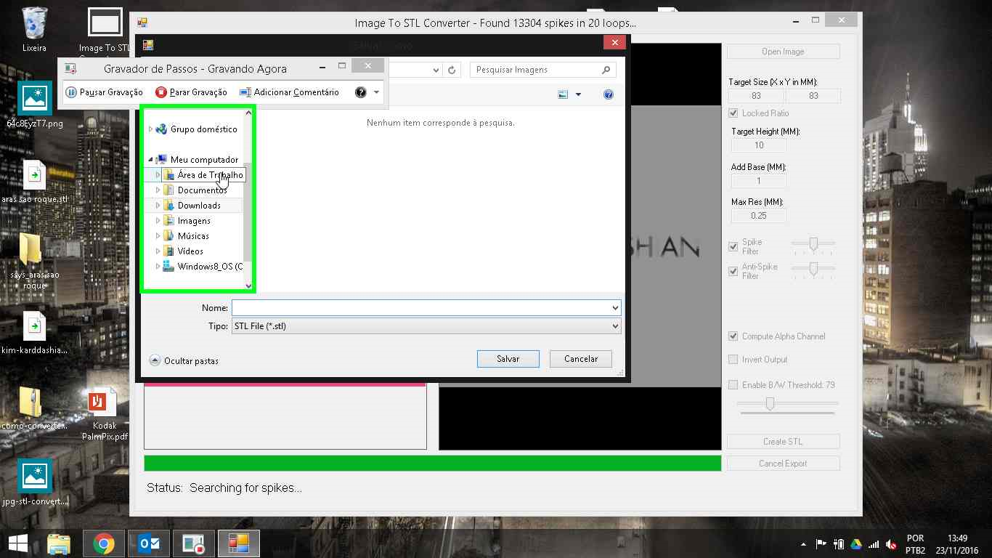Collapse the Meu computador tree node
The height and width of the screenshot is (558, 992).
point(150,160)
